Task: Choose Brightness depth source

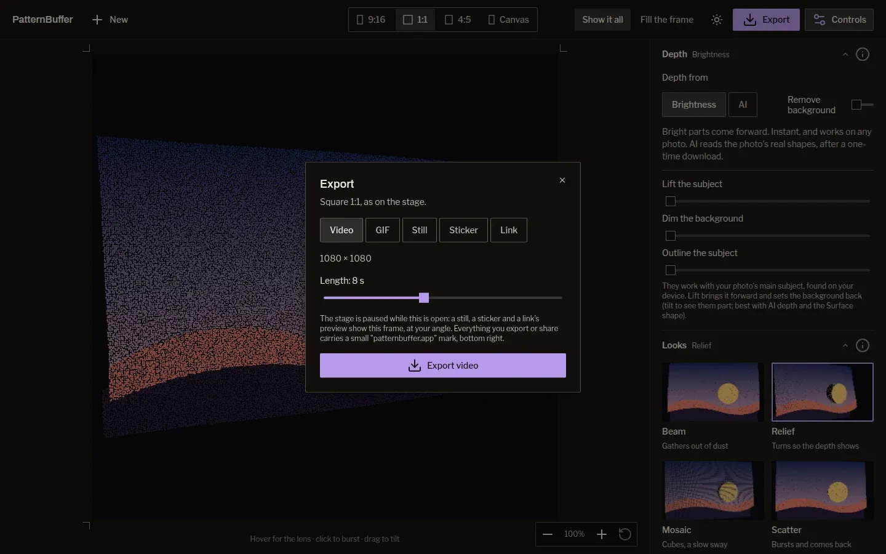Action: pyautogui.click(x=694, y=105)
